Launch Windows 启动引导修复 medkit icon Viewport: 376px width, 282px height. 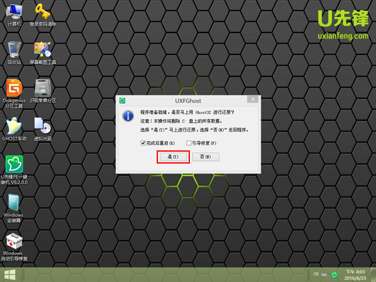(14, 247)
